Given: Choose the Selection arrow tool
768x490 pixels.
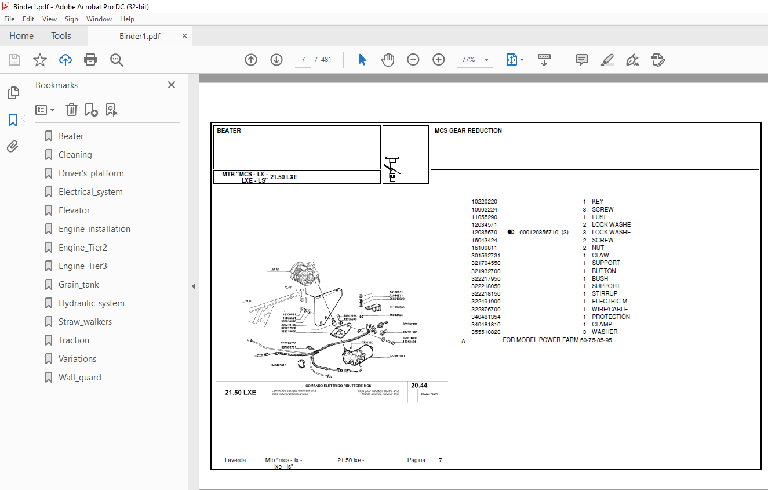Looking at the screenshot, I should [362, 60].
